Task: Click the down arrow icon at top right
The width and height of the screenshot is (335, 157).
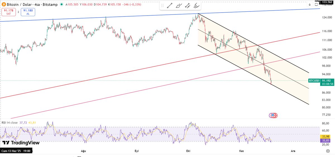Action: (x=310, y=4)
